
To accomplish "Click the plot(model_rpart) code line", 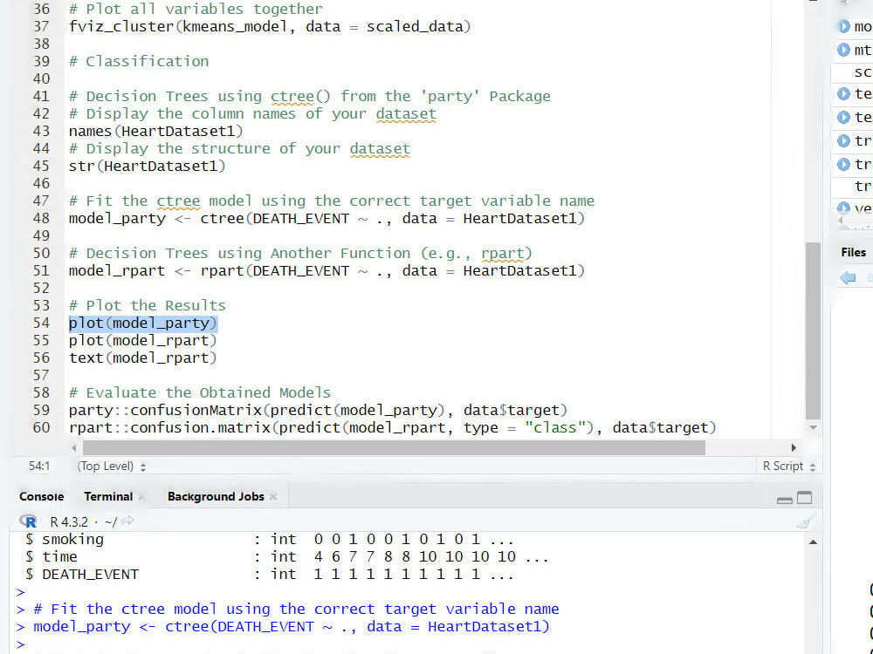I will pyautogui.click(x=142, y=340).
